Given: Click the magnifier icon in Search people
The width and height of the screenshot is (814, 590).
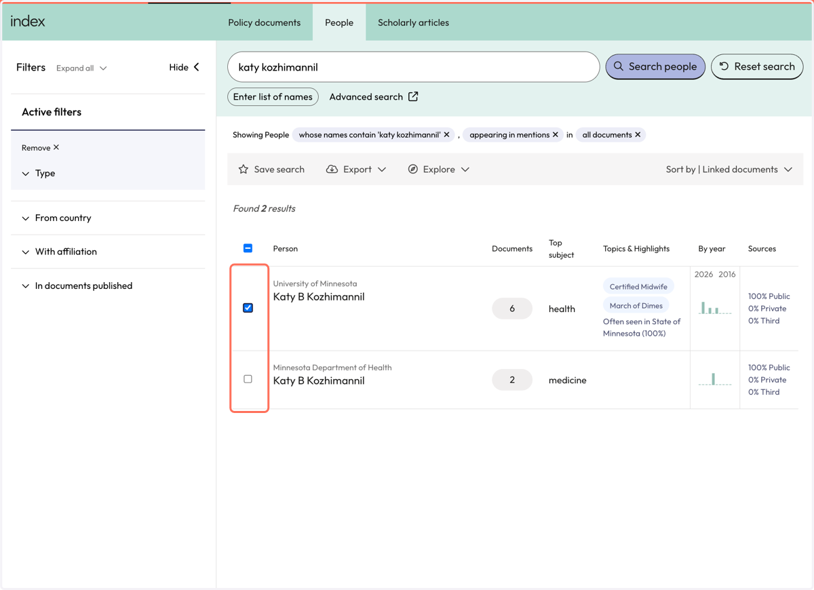Looking at the screenshot, I should tap(619, 66).
